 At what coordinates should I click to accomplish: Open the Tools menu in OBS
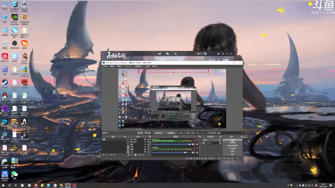tap(148, 66)
